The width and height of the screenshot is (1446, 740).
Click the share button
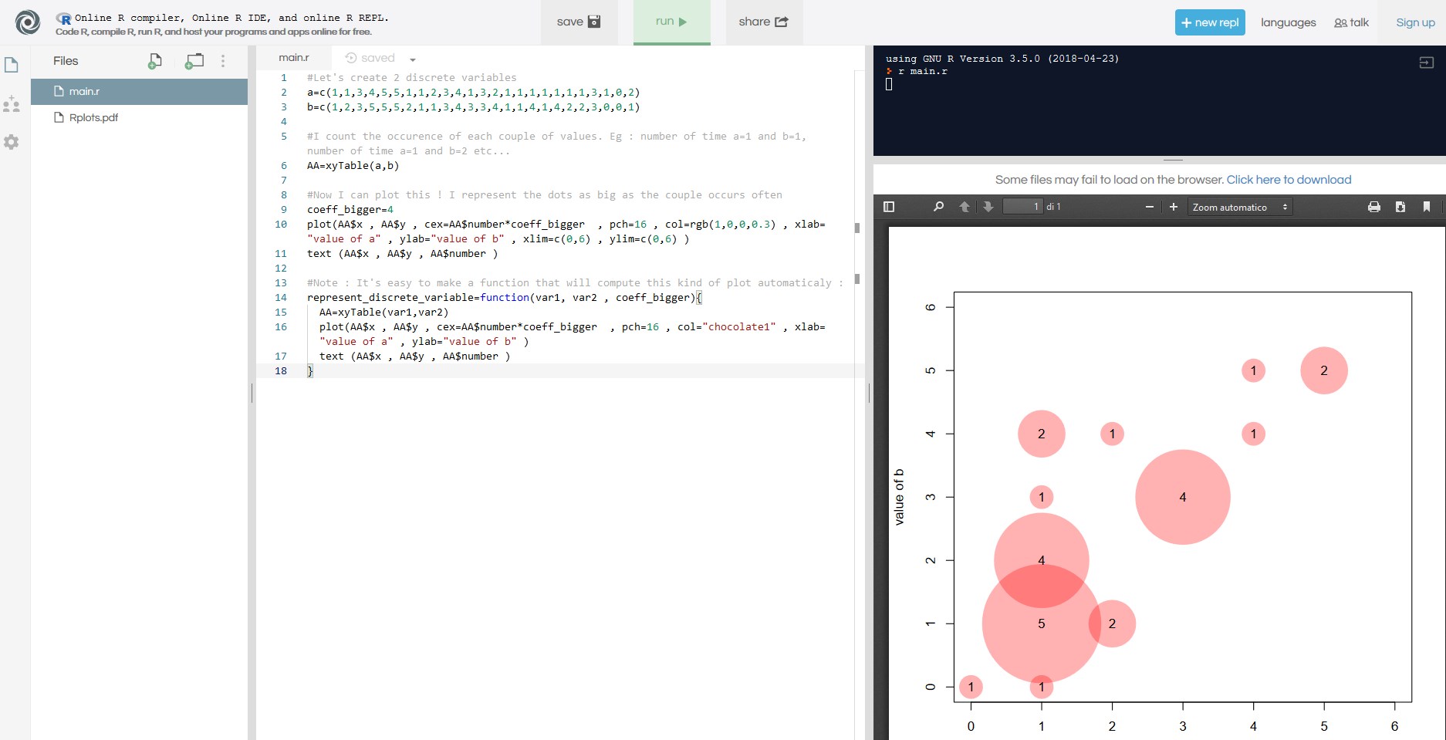click(x=764, y=22)
